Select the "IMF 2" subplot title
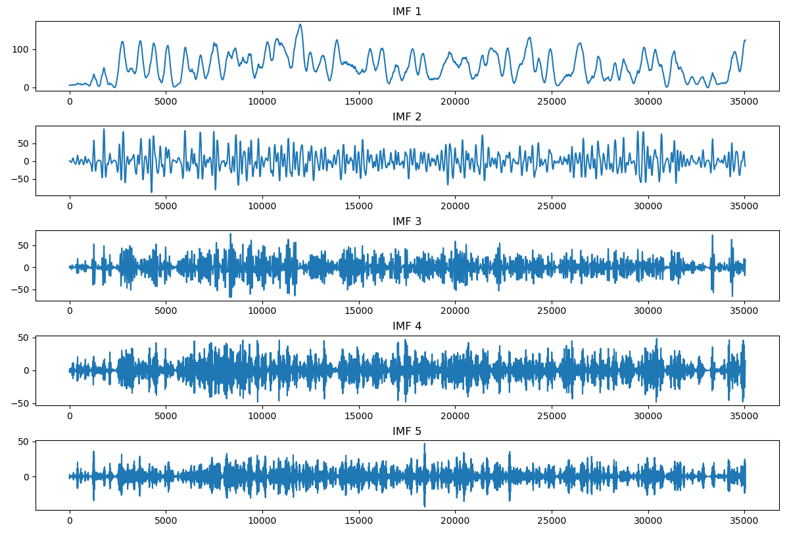 pyautogui.click(x=407, y=117)
